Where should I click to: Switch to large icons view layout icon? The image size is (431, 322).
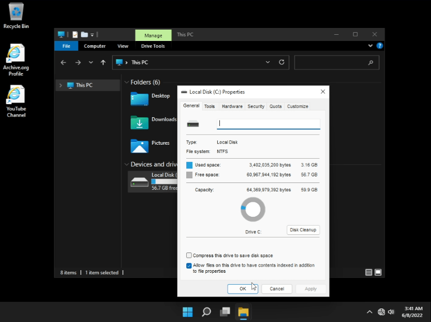point(378,272)
